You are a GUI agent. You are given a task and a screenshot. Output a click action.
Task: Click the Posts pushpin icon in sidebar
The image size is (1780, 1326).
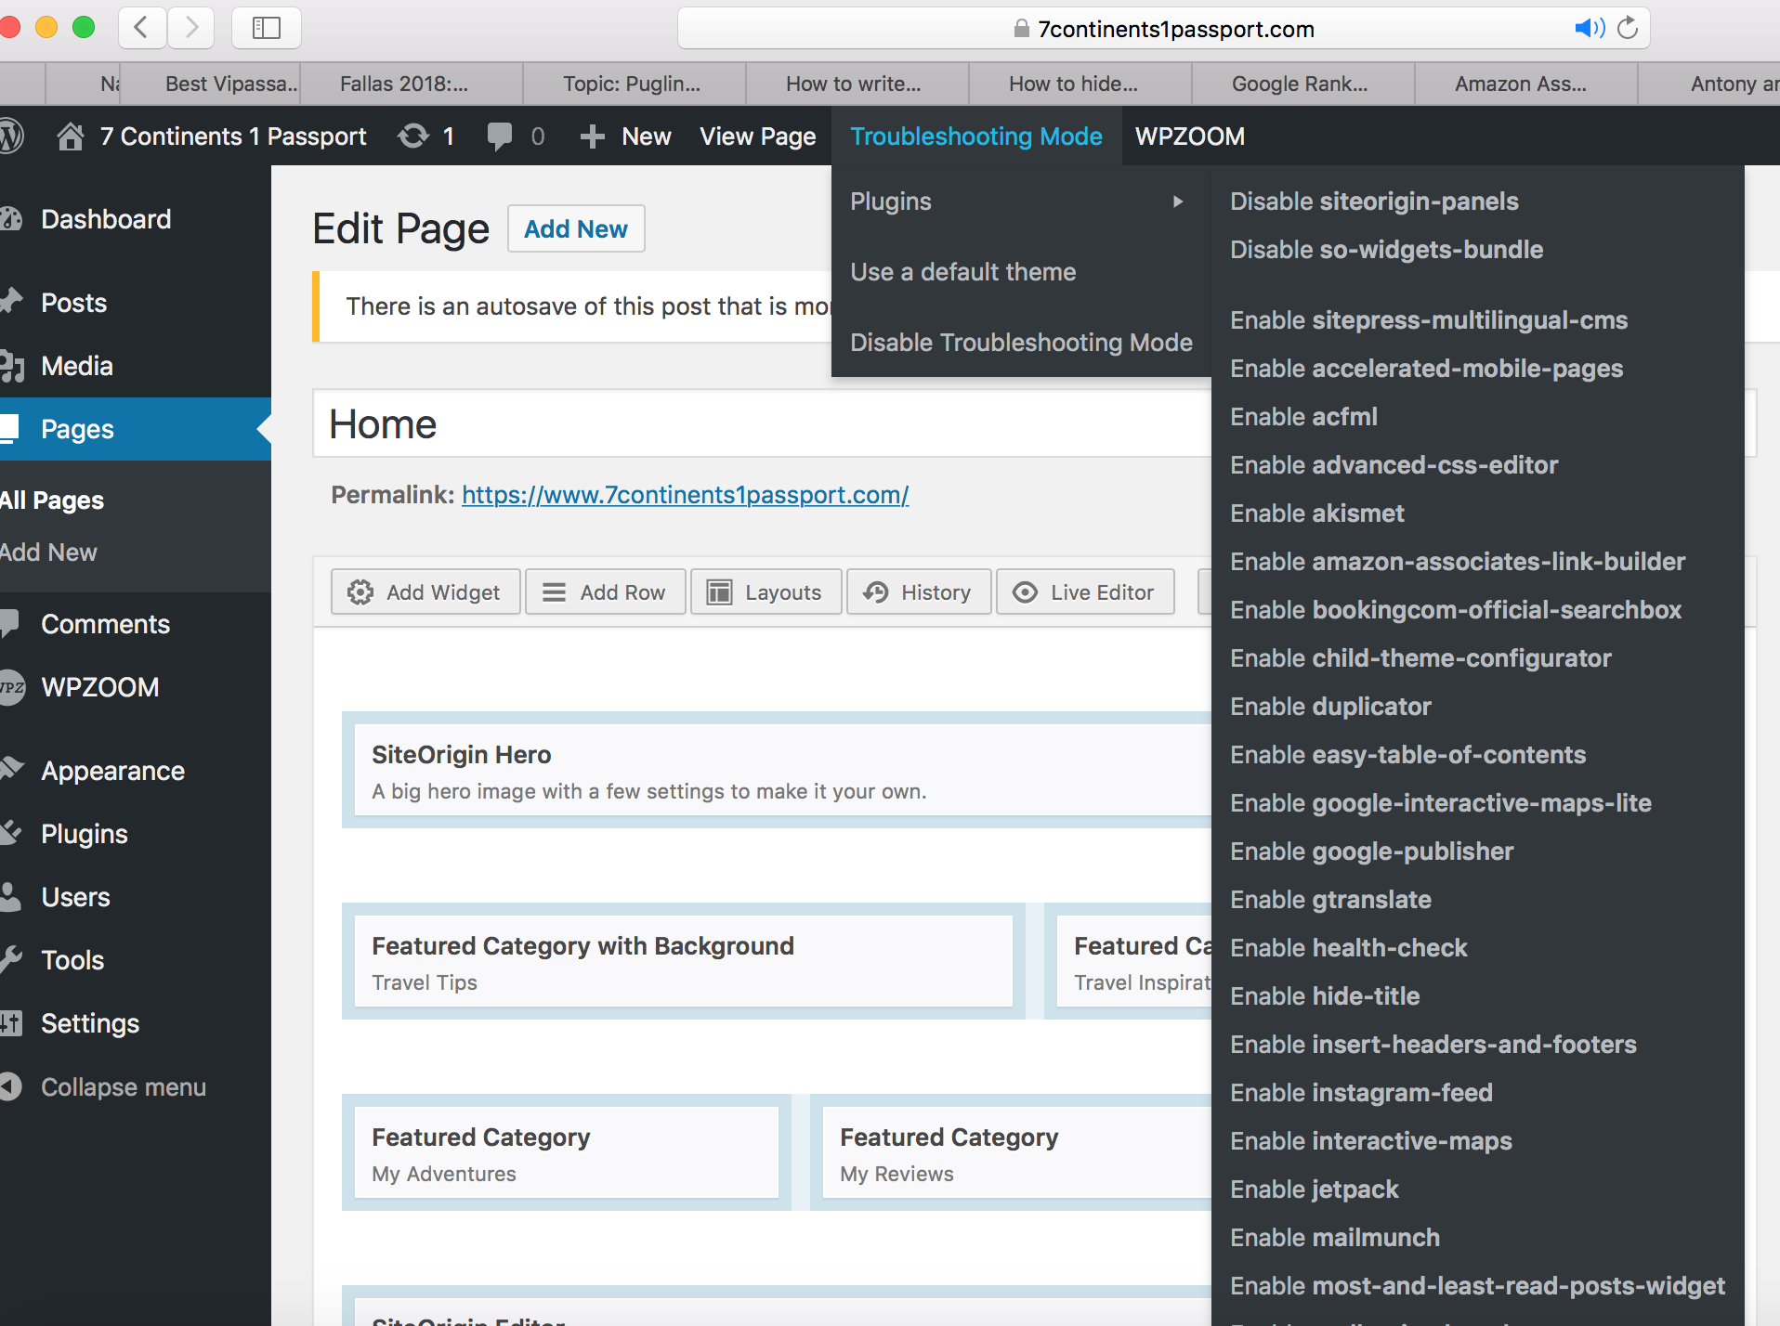[x=11, y=301]
